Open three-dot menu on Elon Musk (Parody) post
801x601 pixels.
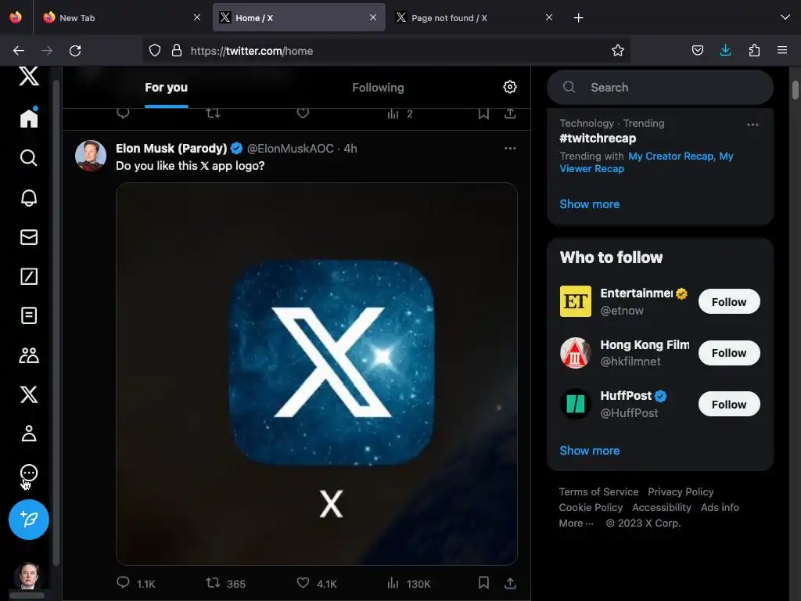[510, 148]
